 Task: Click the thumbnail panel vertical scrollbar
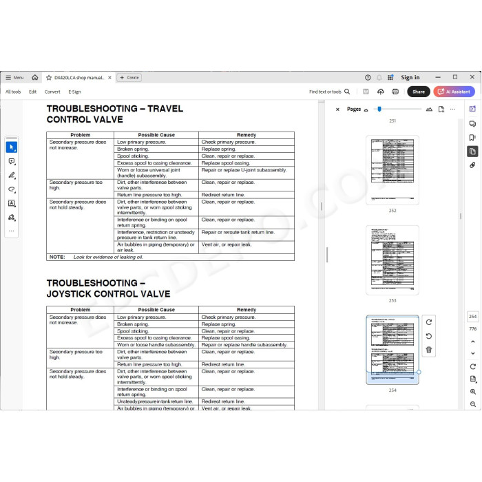[461, 216]
